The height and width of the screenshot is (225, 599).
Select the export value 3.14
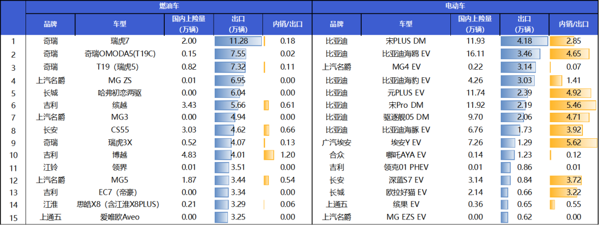click(x=525, y=67)
